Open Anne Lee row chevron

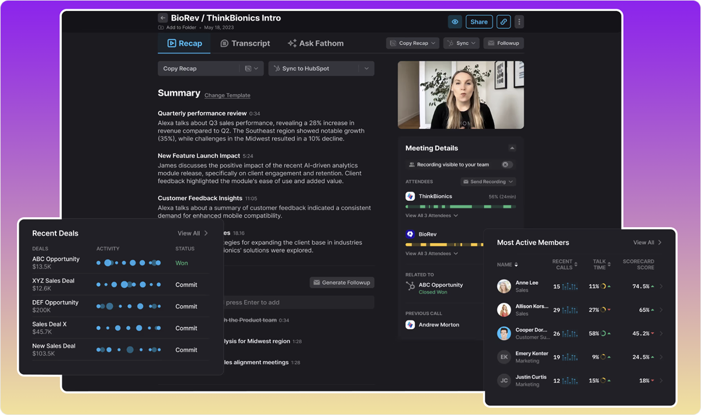(x=661, y=287)
